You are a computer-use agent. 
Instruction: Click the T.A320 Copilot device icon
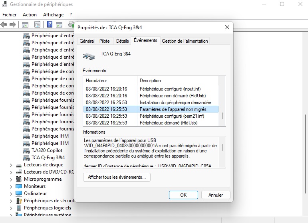26,151
